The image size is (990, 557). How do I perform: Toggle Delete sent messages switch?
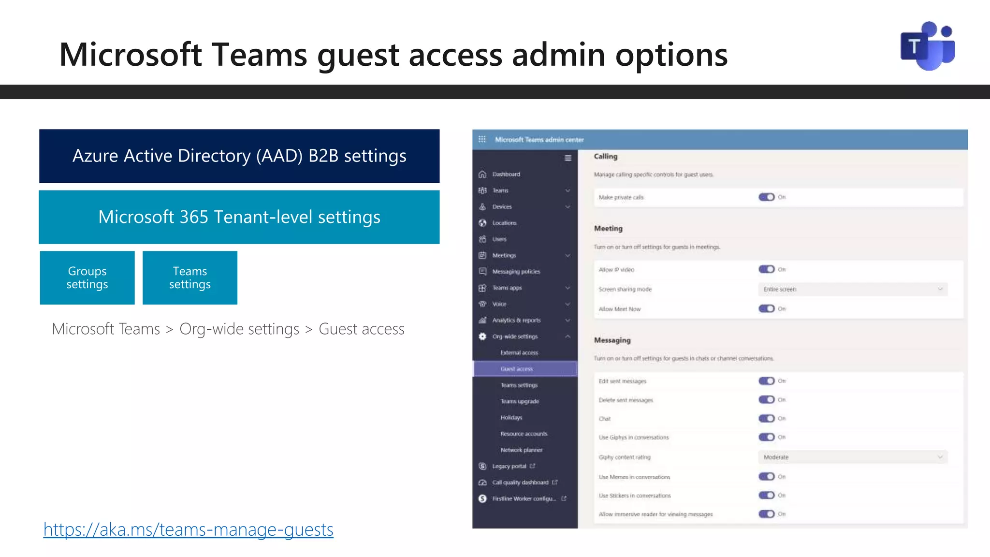[x=767, y=400]
